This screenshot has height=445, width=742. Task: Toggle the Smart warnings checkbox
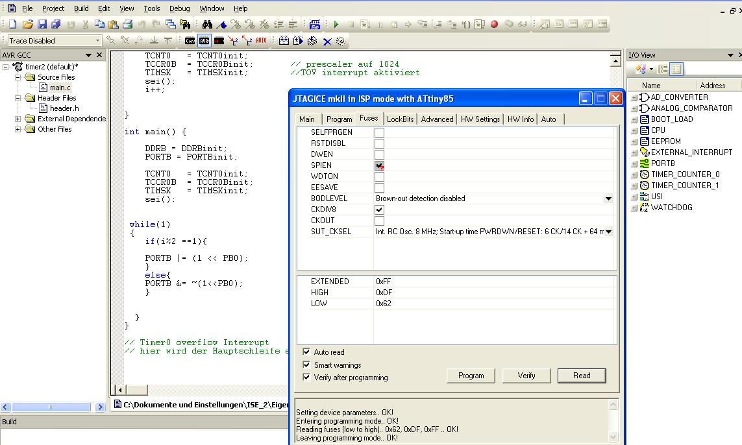tap(306, 365)
